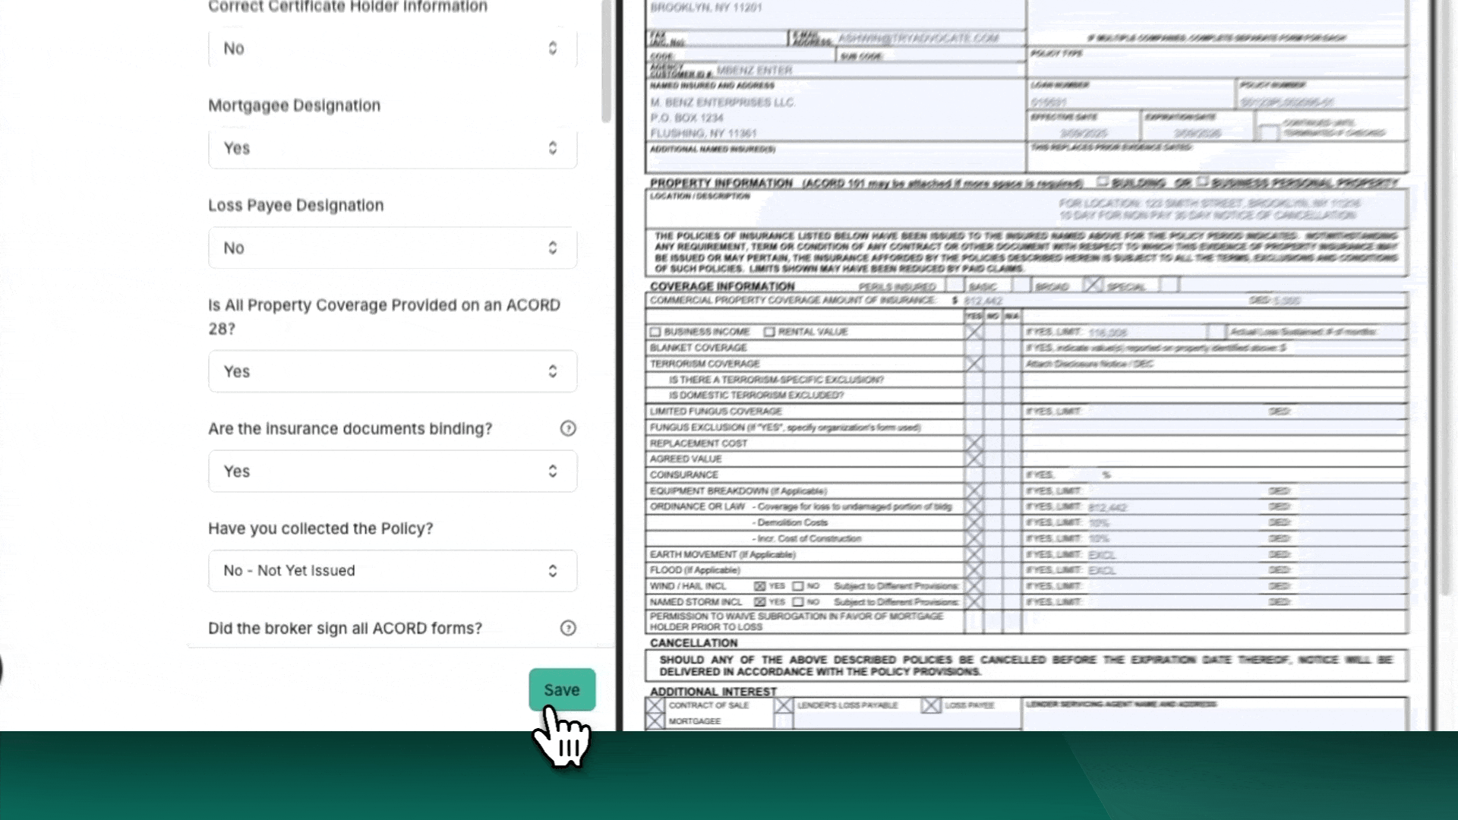Viewport: 1458px width, 820px height.
Task: Click the Save button
Action: 562,689
